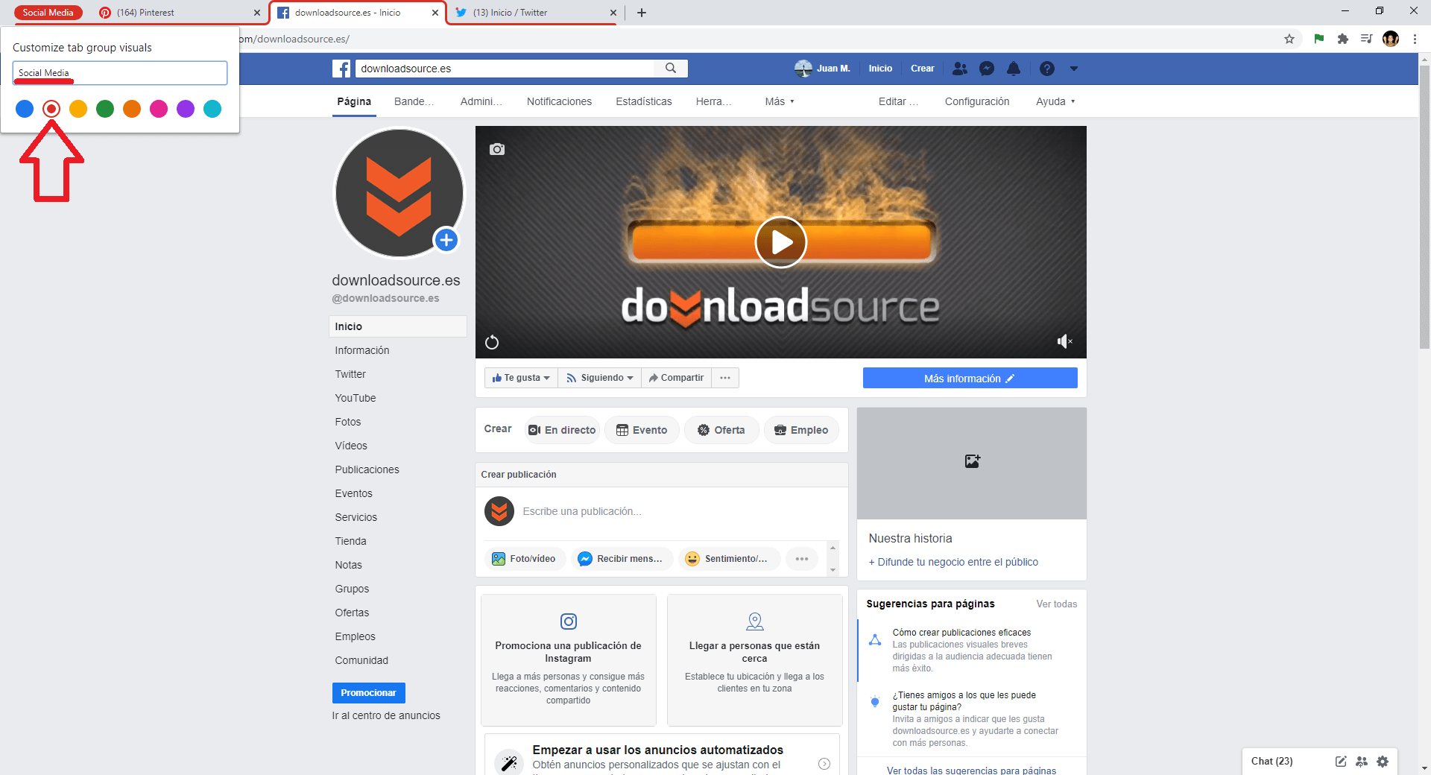Open a new browser tab
The height and width of the screenshot is (775, 1431).
tap(642, 13)
